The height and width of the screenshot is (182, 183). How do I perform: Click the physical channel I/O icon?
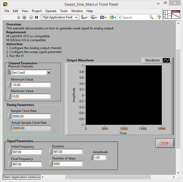[10, 73]
